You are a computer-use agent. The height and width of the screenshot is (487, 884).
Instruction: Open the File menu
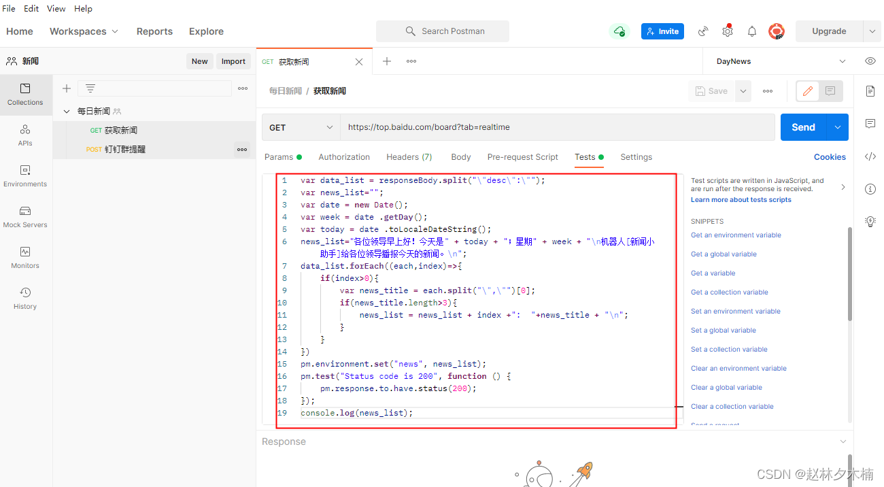pos(9,9)
